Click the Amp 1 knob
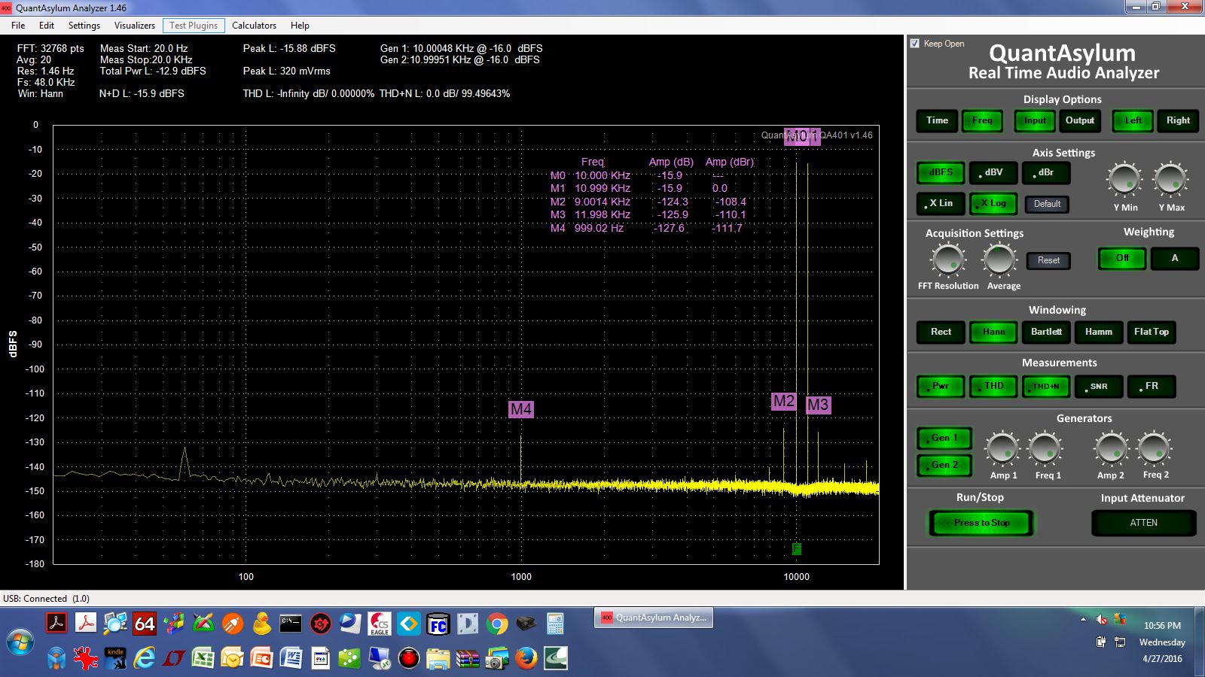Viewport: 1205px width, 677px height. (x=1002, y=449)
